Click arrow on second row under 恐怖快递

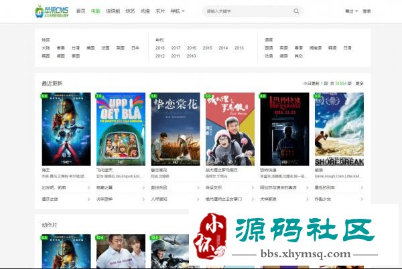307,199
